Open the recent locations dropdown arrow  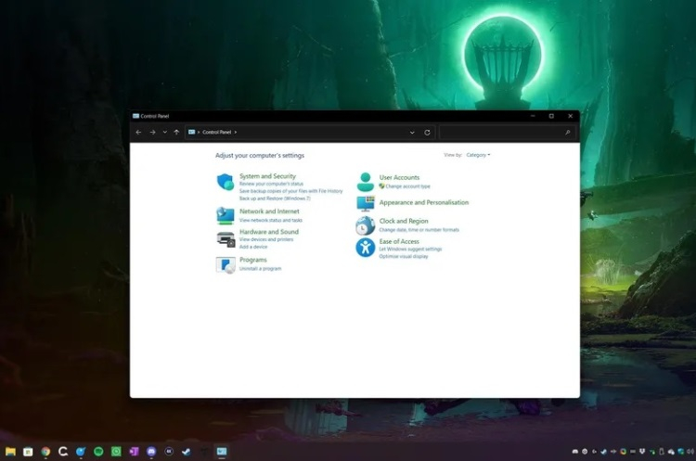click(164, 133)
